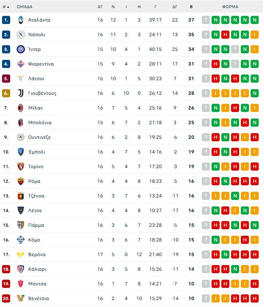The width and height of the screenshot is (264, 307).
Task: Click the Atalanta club crest icon
Action: [21, 20]
